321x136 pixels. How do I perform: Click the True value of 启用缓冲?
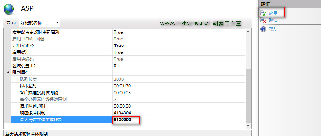click(x=118, y=52)
